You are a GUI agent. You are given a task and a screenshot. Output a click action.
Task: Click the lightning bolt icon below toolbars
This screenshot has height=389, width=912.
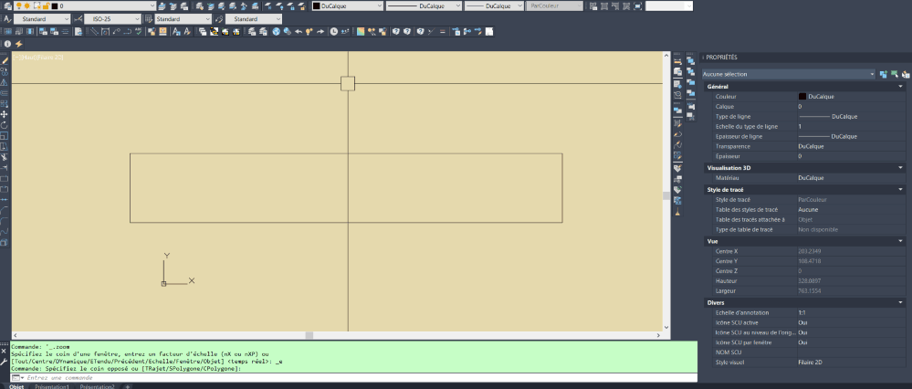point(19,44)
